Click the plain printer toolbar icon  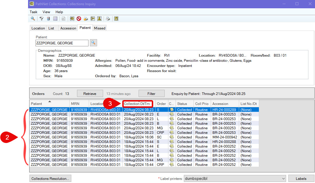(x=108, y=19)
